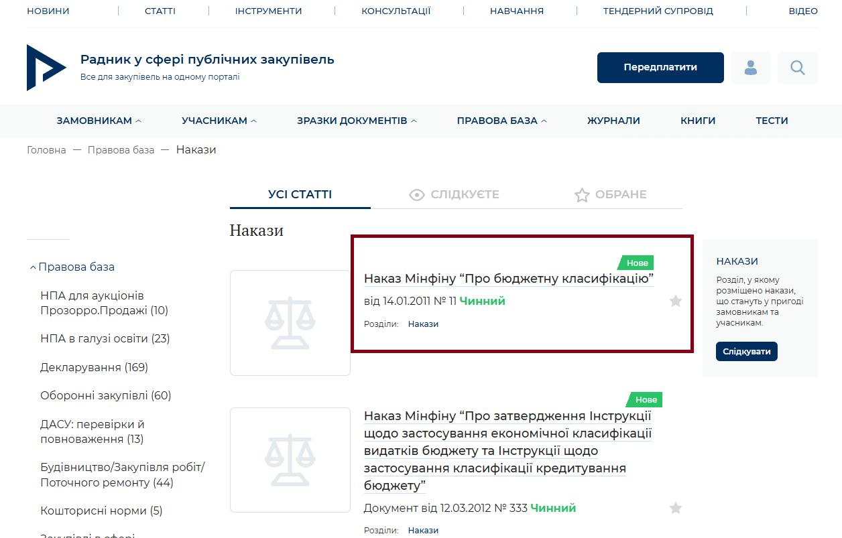Viewport: 842px width, 538px height.
Task: Expand the Учасникам dropdown menu
Action: pos(219,121)
